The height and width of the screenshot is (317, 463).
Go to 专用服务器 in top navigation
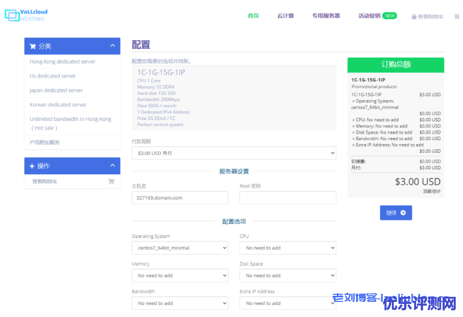326,16
